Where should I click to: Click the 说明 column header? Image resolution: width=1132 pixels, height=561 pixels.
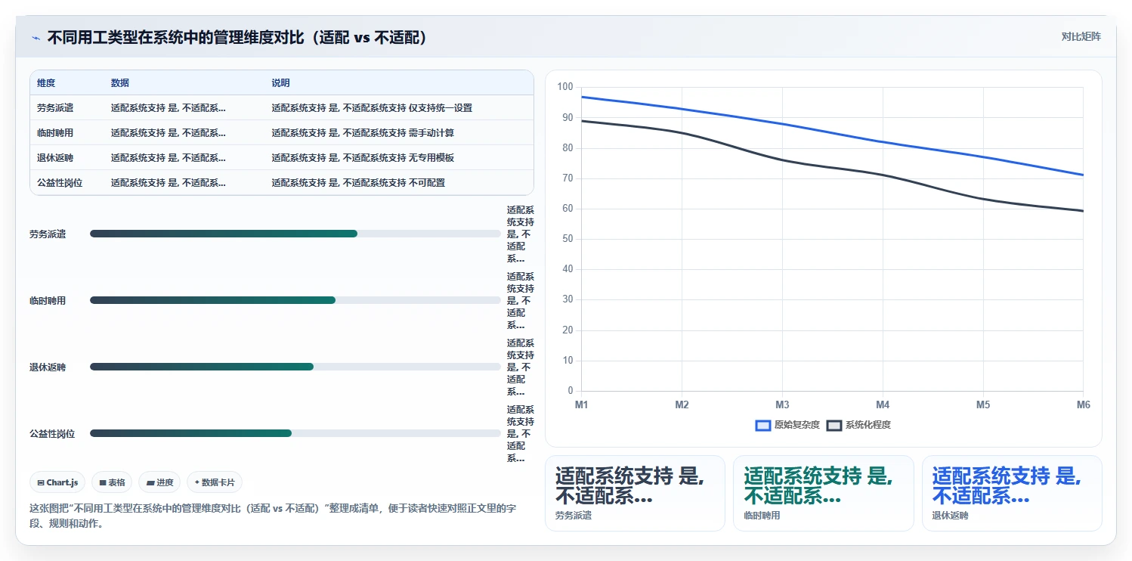point(281,83)
